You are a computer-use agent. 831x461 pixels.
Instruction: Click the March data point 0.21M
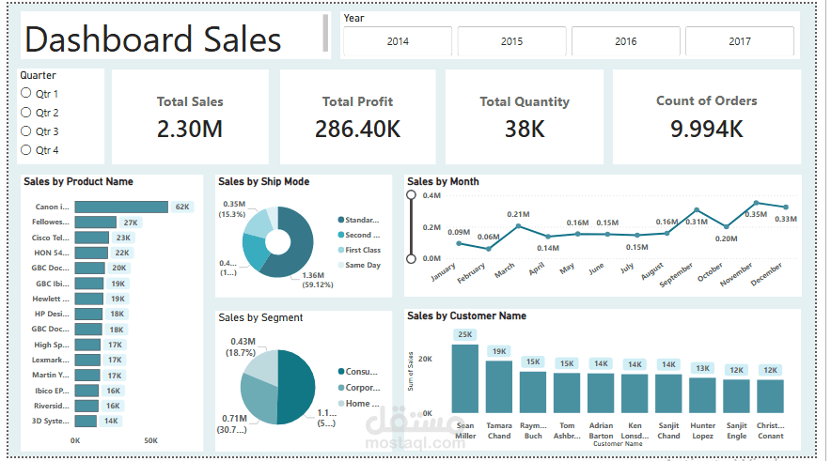click(518, 226)
